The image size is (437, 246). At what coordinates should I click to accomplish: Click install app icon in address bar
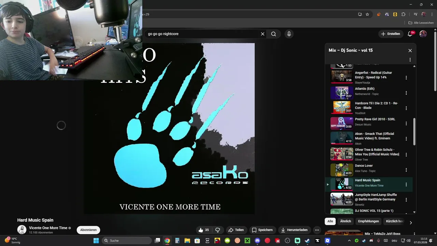pos(360,14)
